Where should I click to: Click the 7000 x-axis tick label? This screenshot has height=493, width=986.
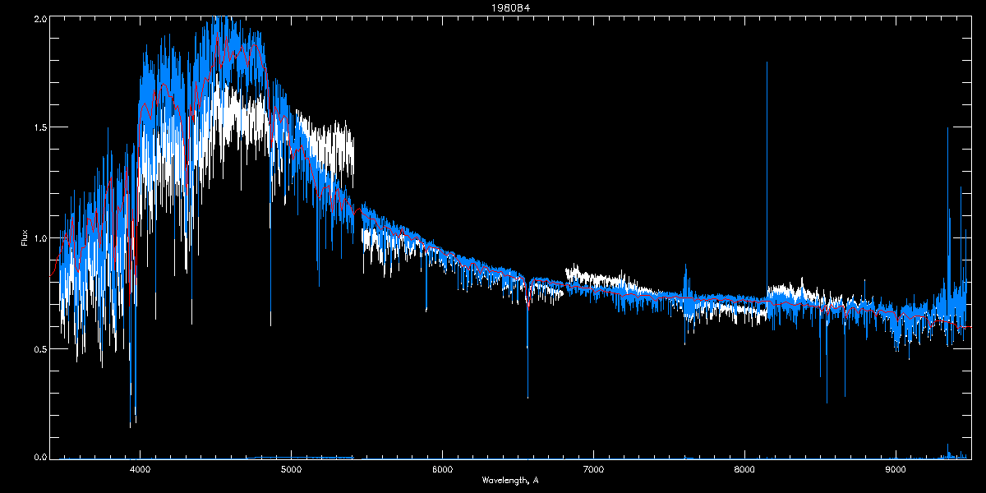(x=593, y=470)
